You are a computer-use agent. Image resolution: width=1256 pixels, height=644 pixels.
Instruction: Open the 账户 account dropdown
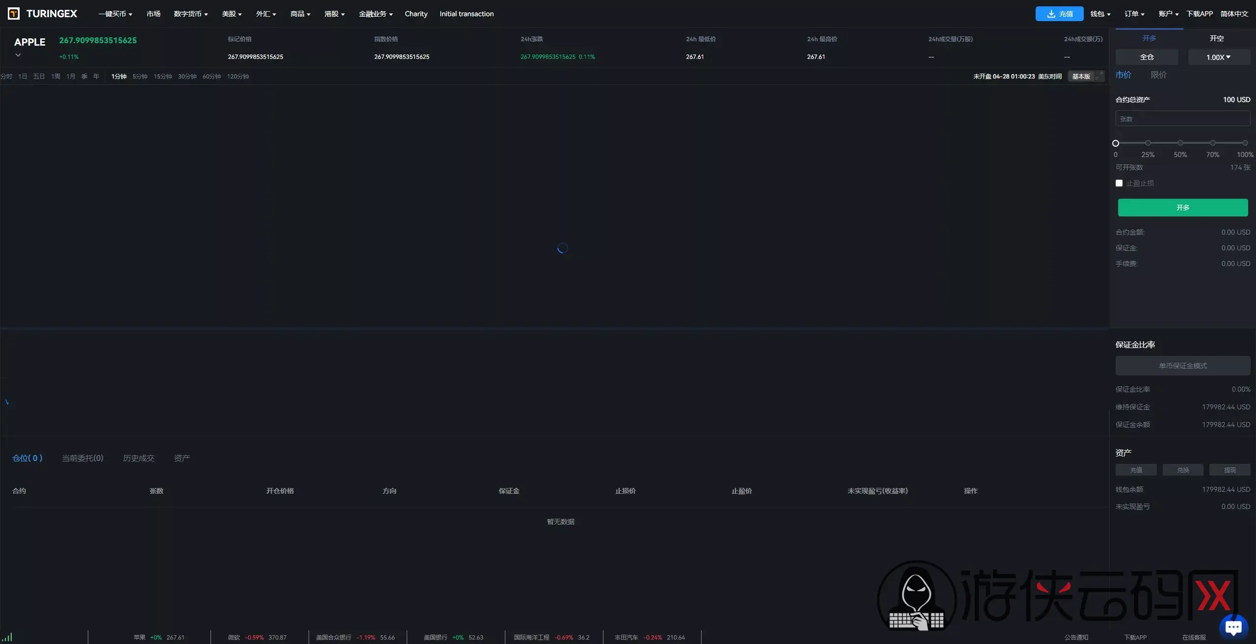(1169, 14)
